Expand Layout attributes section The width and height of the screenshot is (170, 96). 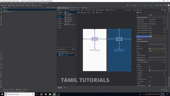point(137,39)
